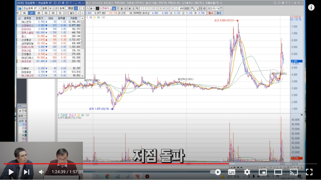Select the 분 (minute) chart period
Screen dimensions: 321x180
(130, 9)
